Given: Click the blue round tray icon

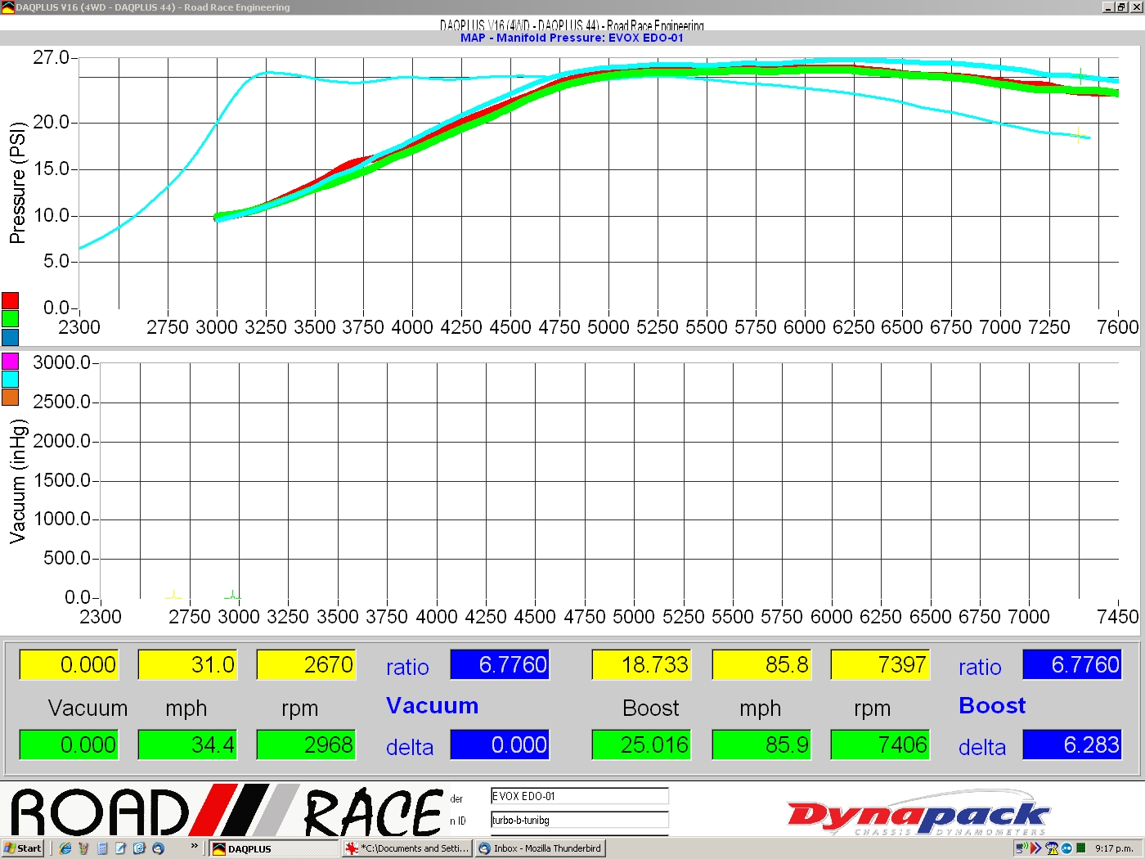Looking at the screenshot, I should click(1066, 848).
